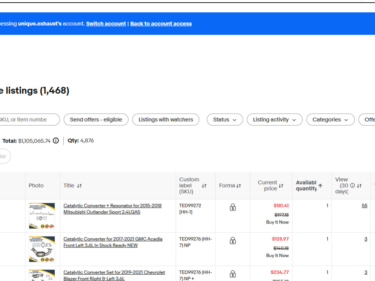Expand the Listing activity filter
The image size is (375, 281).
[274, 119]
